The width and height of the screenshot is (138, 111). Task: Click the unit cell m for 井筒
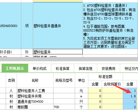click(x=81, y=96)
